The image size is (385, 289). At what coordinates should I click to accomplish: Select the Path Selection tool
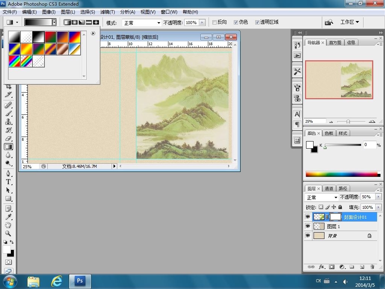point(9,190)
